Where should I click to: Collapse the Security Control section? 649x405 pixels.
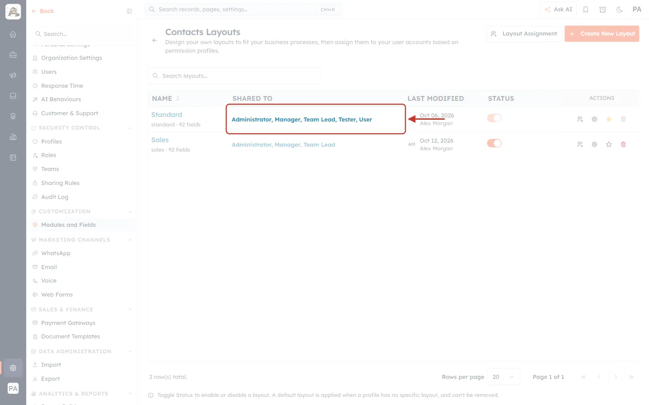pos(130,128)
